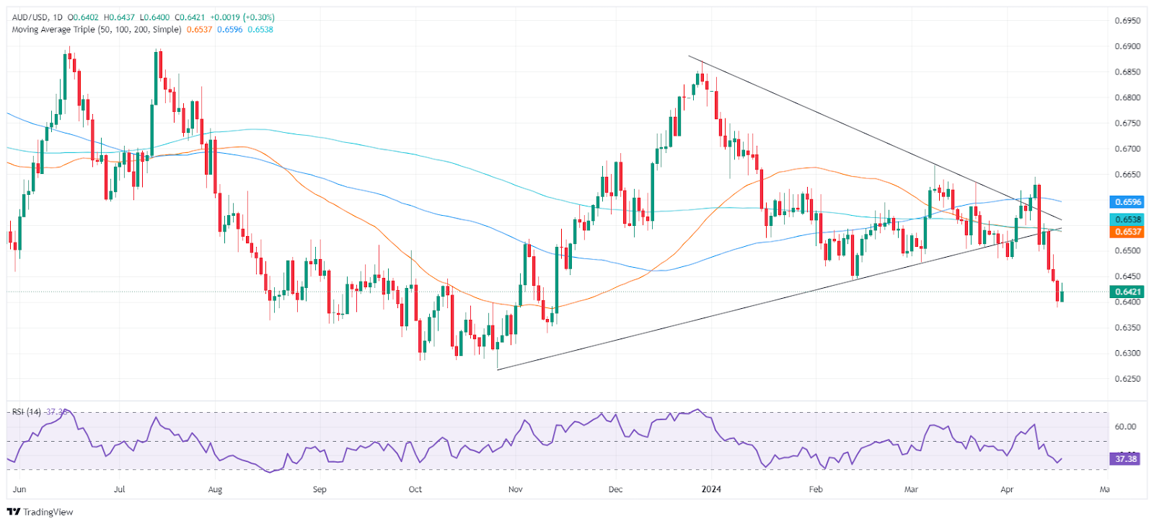This screenshot has width=1154, height=524.
Task: Click the RSI (14) indicator label
Action: (x=27, y=412)
